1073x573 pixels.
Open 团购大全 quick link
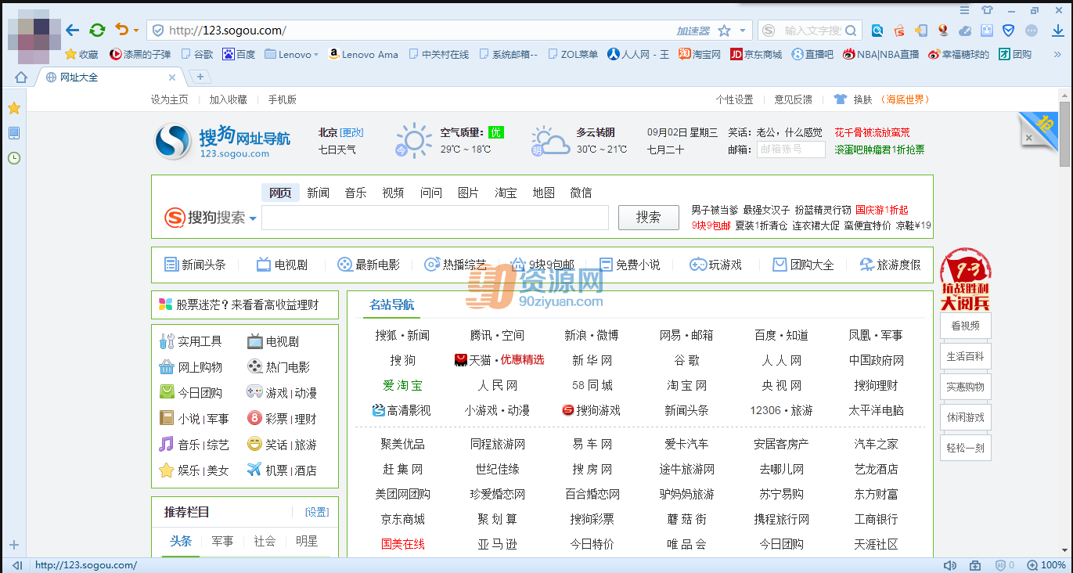click(803, 265)
